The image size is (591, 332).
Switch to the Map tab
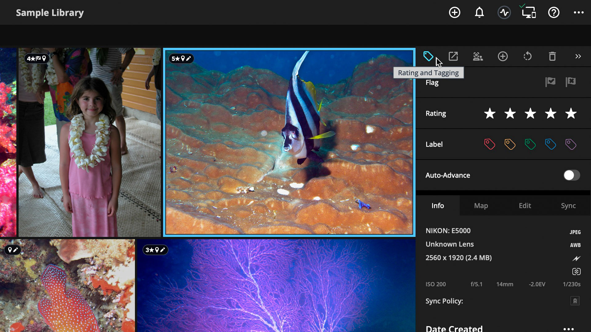(481, 206)
